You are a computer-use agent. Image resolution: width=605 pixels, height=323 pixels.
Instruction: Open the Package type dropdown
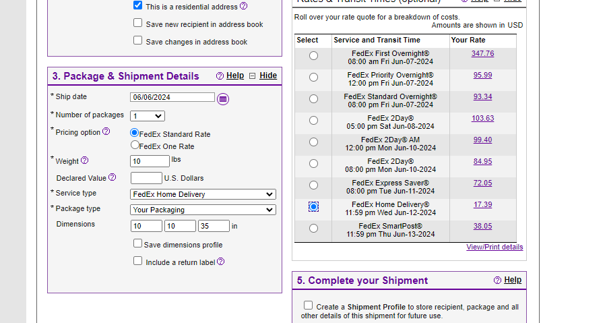click(x=203, y=210)
